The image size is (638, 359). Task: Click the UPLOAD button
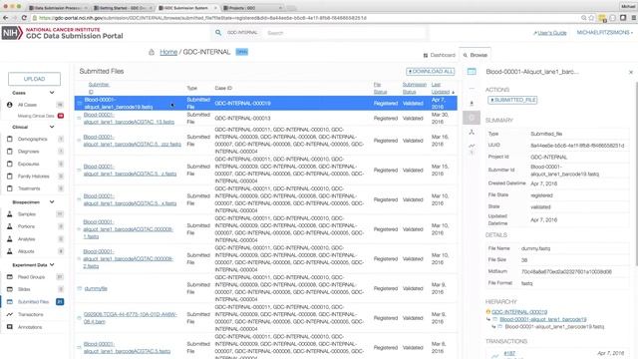[x=34, y=79]
